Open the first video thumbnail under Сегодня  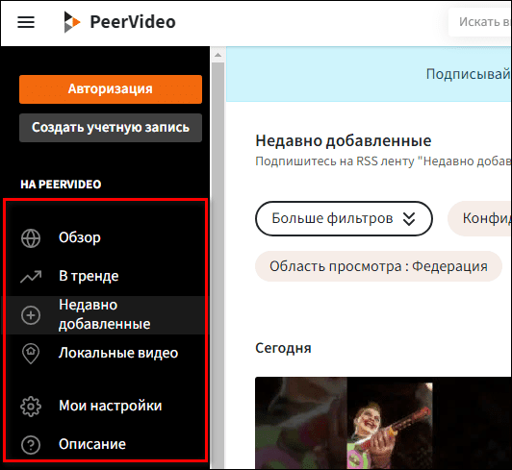coord(383,423)
